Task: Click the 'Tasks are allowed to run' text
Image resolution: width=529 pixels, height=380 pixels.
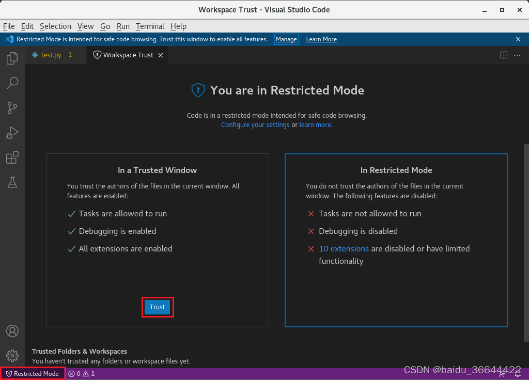Action: point(123,214)
